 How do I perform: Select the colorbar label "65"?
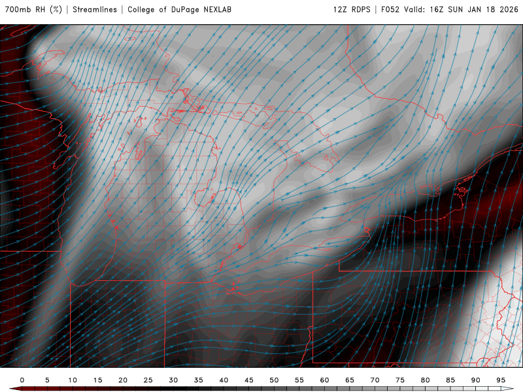point(350,380)
